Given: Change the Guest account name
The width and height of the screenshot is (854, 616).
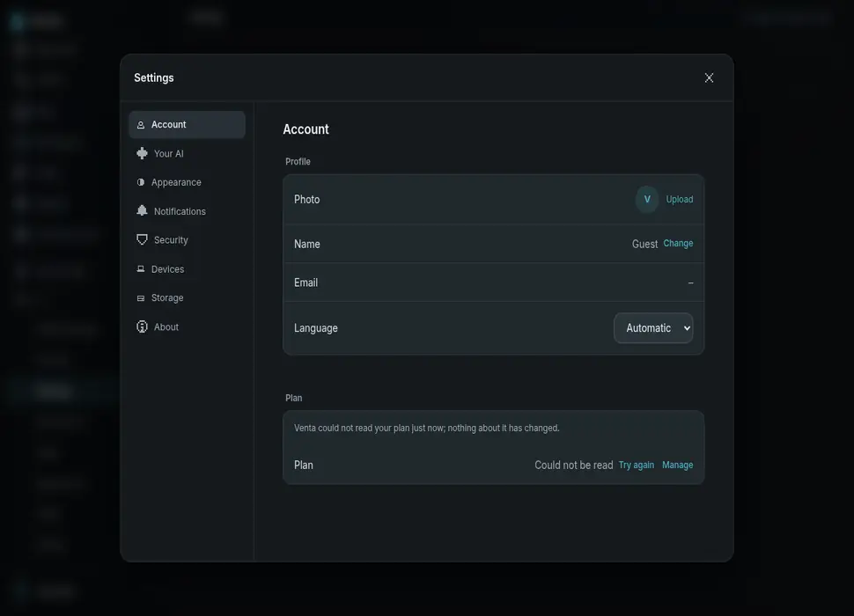Looking at the screenshot, I should pos(678,243).
